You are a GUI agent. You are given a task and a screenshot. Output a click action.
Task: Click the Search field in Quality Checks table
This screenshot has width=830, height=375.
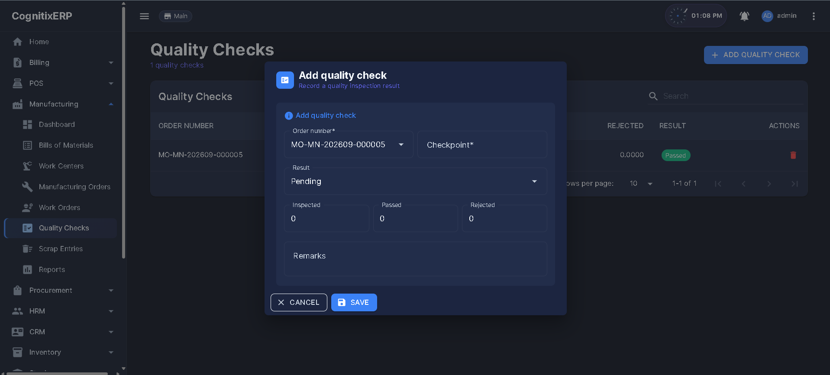(x=725, y=96)
